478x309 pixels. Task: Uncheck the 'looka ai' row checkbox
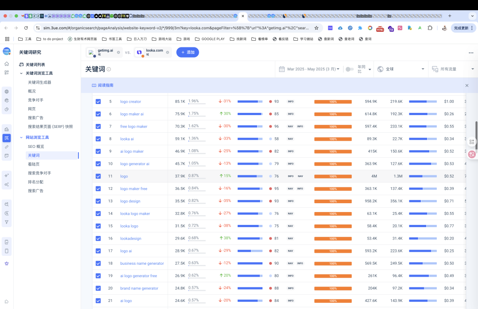pyautogui.click(x=98, y=139)
